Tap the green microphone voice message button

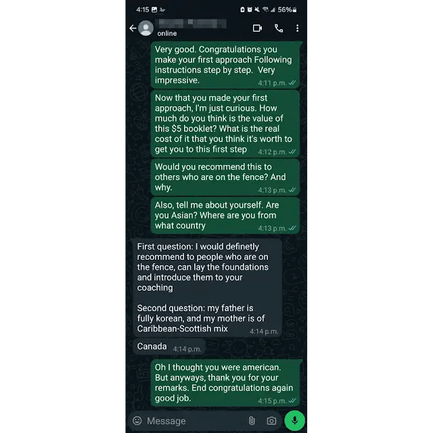pos(295,421)
